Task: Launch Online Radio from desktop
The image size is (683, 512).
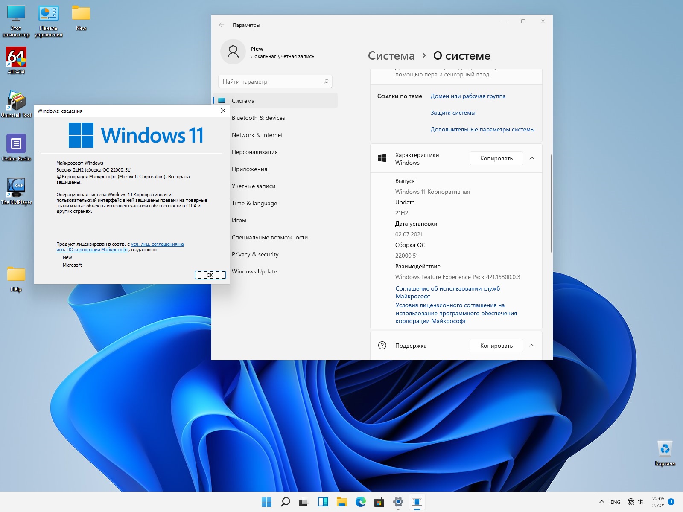Action: click(16, 144)
